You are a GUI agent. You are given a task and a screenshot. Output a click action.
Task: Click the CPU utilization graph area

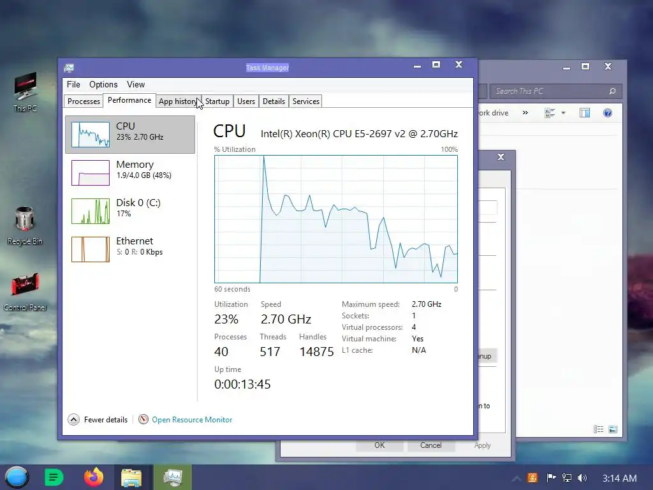click(335, 219)
